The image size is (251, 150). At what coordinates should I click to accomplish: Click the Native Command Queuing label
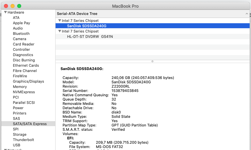(86, 95)
